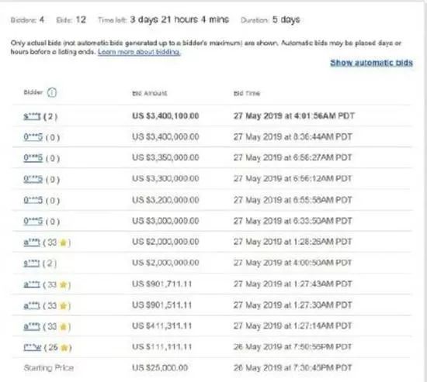The height and width of the screenshot is (382, 427).
Task: Open bidder 0***5 with US $3,350,000.00 bid
Action: pos(33,158)
